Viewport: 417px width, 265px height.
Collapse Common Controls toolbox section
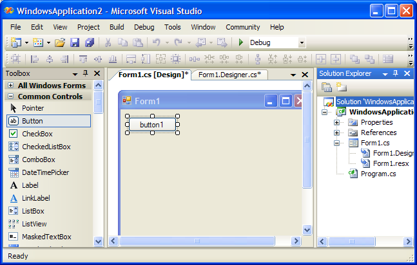(x=11, y=96)
